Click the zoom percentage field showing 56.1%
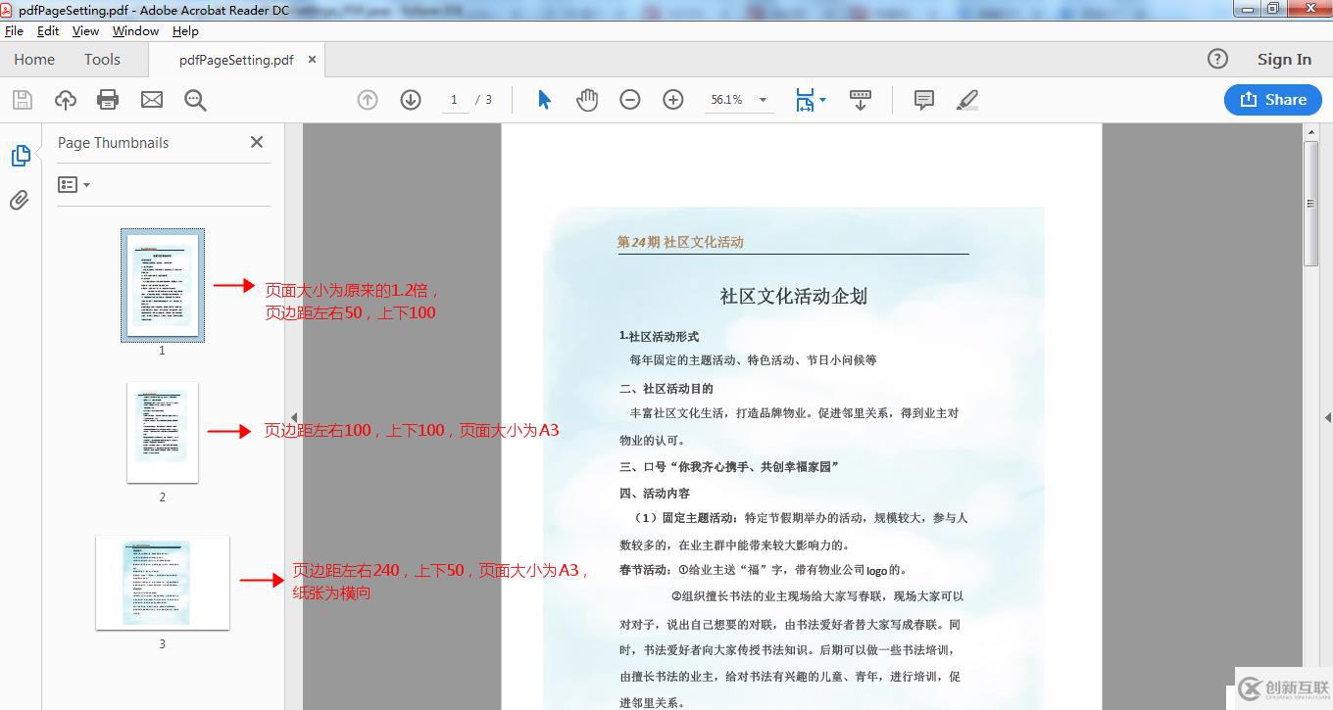This screenshot has width=1333, height=710. (727, 100)
